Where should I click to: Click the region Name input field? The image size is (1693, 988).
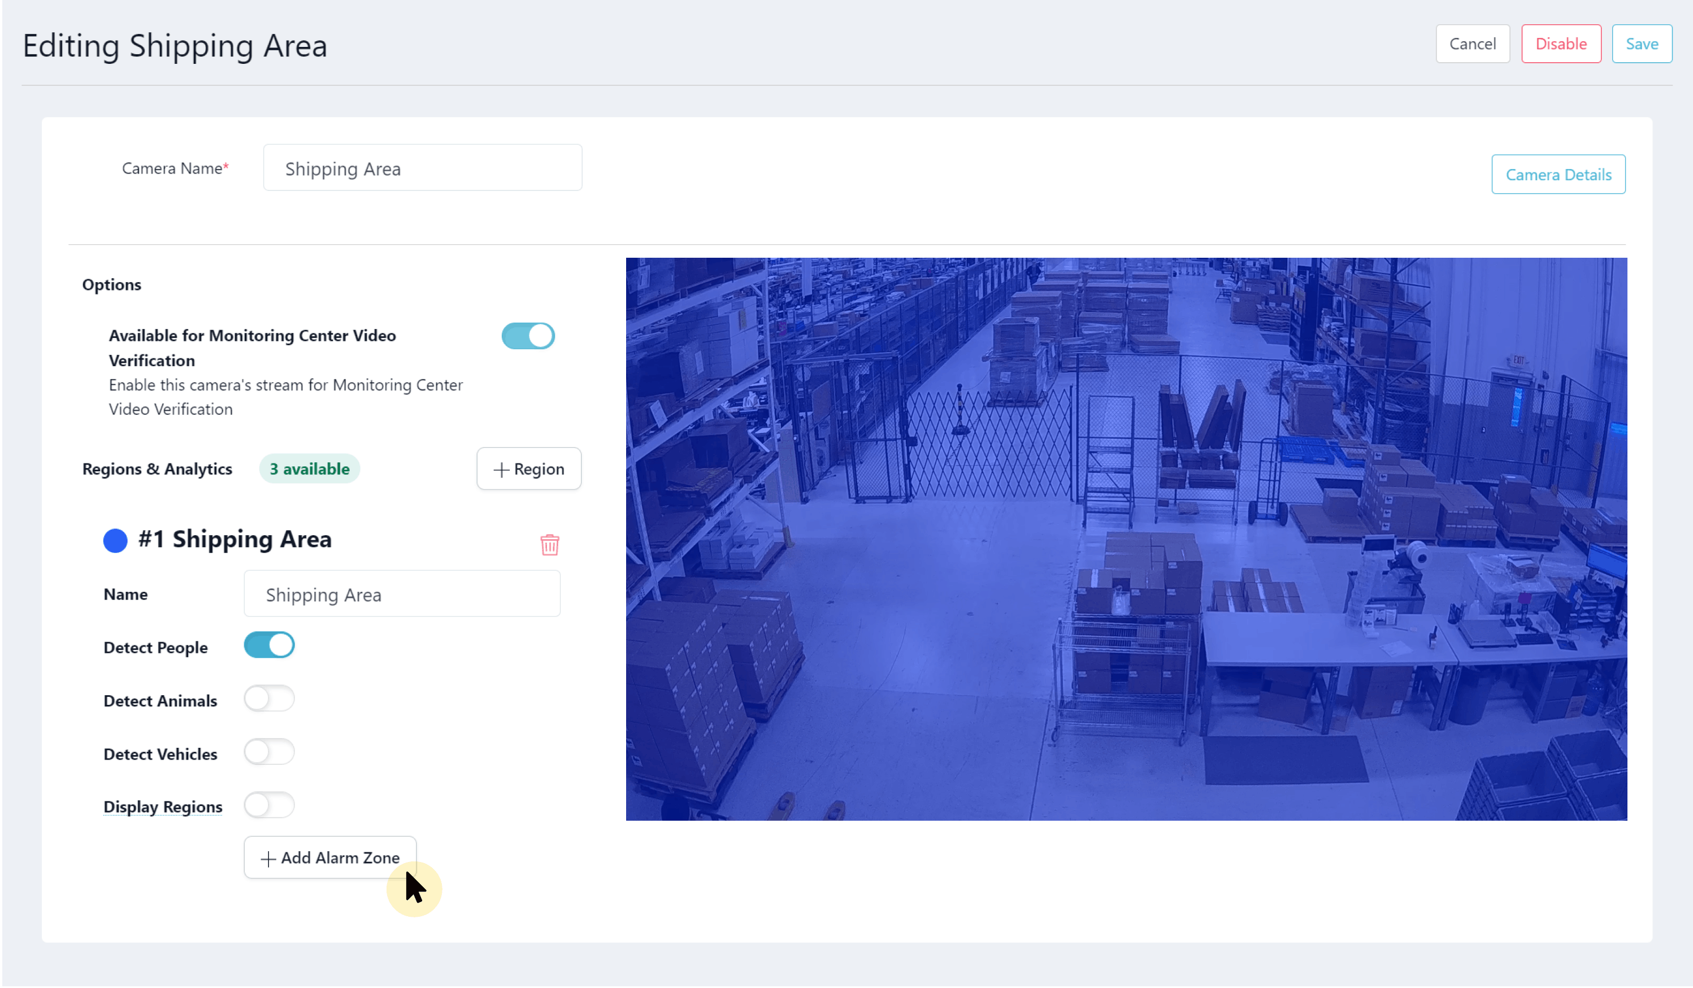(x=402, y=594)
